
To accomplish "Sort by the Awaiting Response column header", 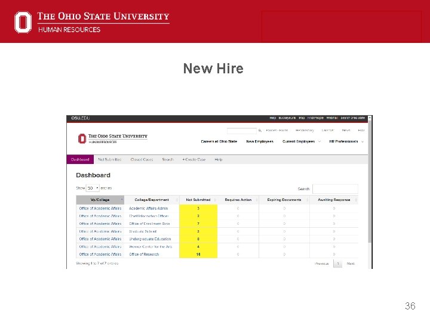I will point(334,200).
